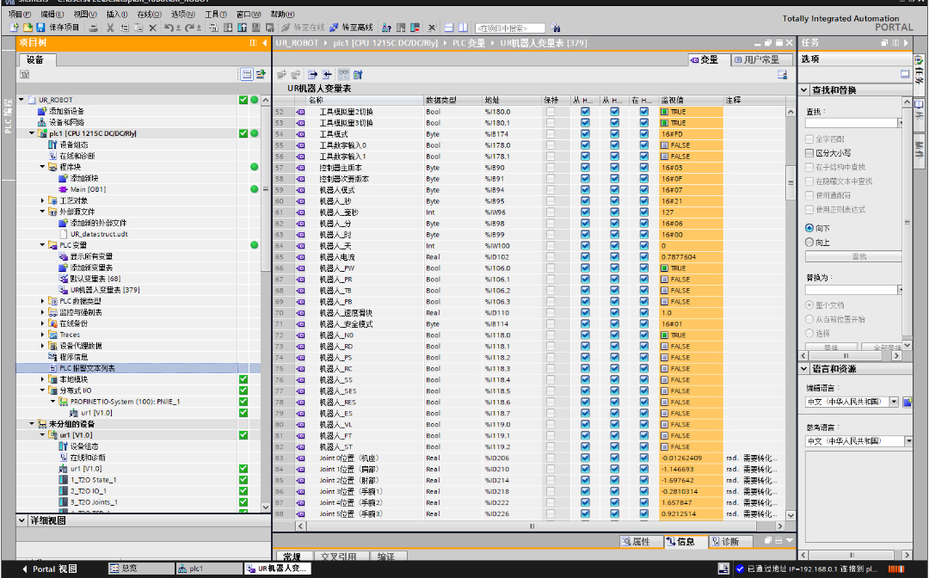929x578 pixels.
Task: Open the 参考语言 reference language dropdown
Action: point(907,441)
